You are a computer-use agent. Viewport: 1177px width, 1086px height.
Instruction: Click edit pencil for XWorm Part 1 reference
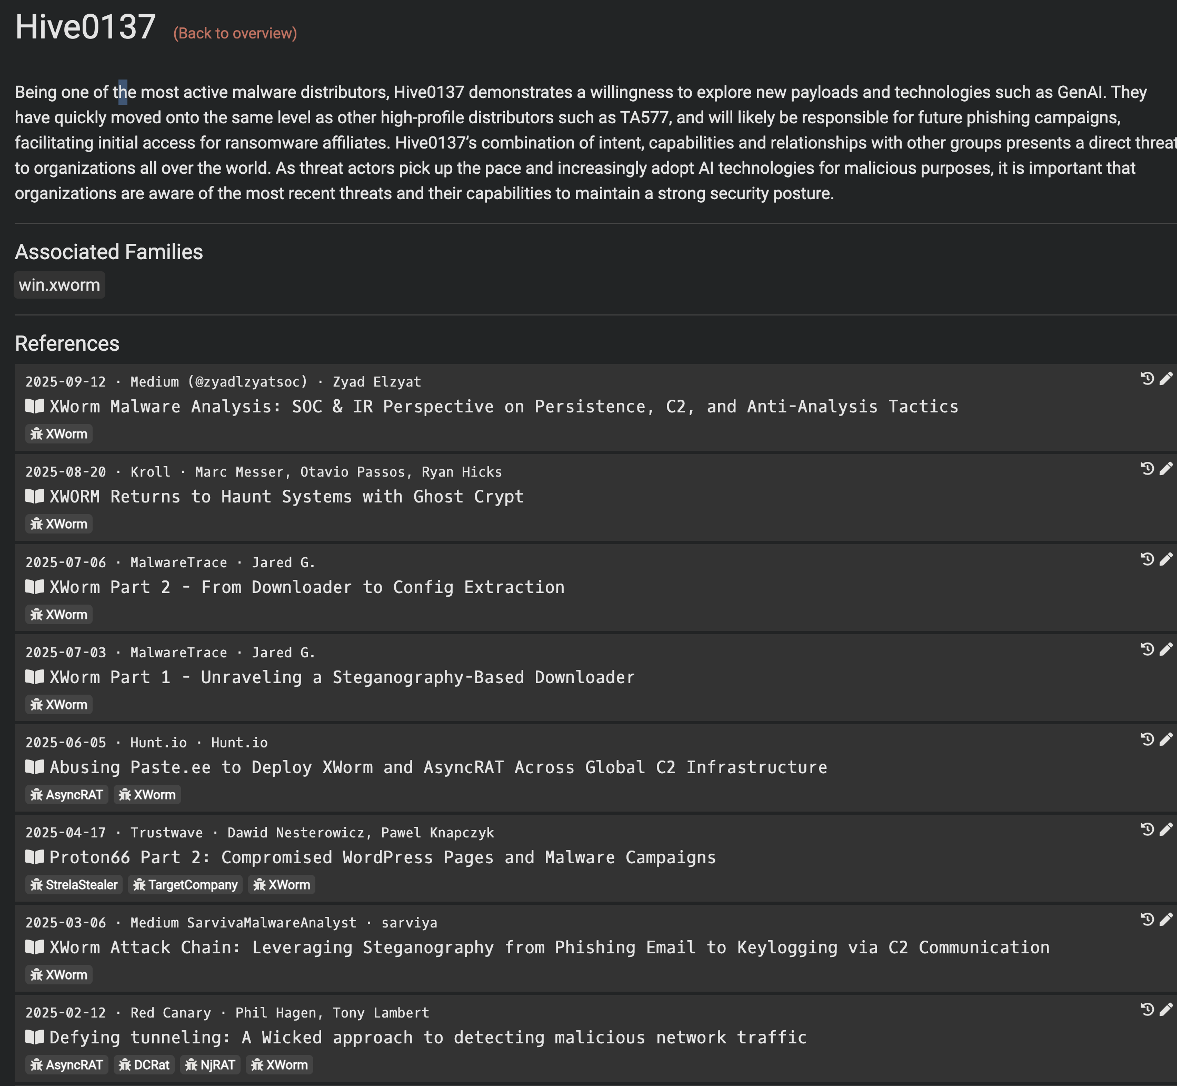coord(1166,649)
